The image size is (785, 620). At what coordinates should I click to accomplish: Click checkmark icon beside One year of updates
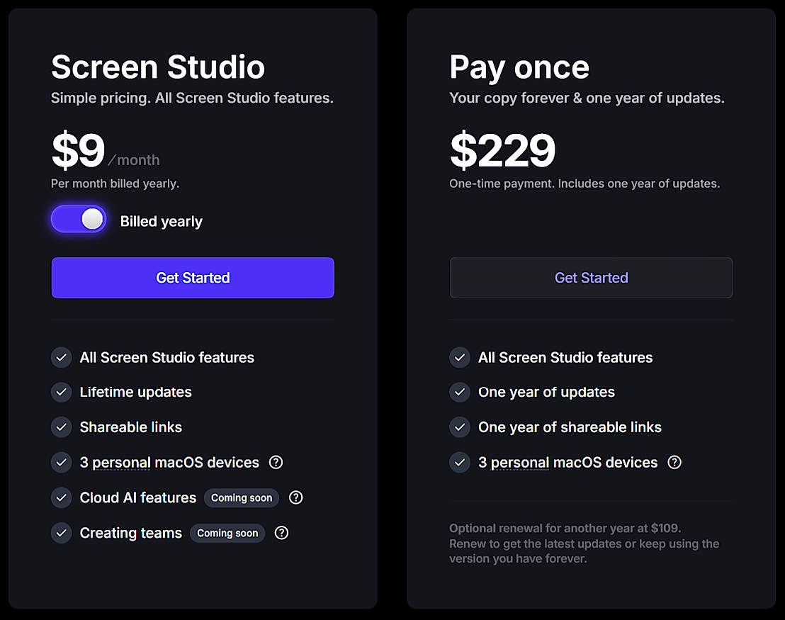(460, 393)
